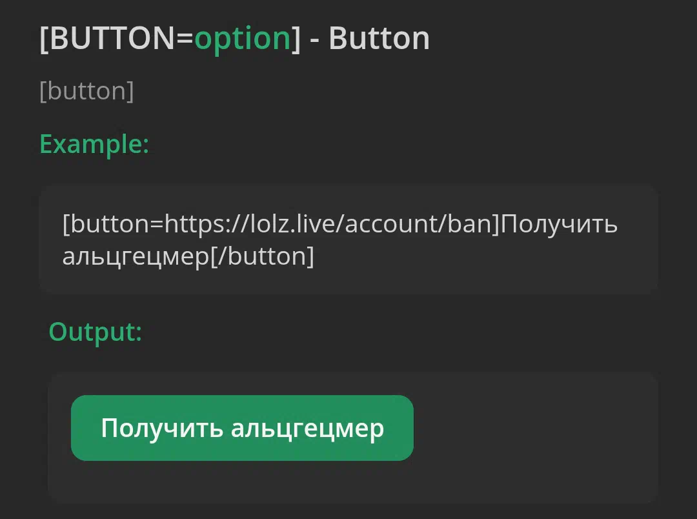
Task: Click the word Получить on the green button
Action: (162, 429)
